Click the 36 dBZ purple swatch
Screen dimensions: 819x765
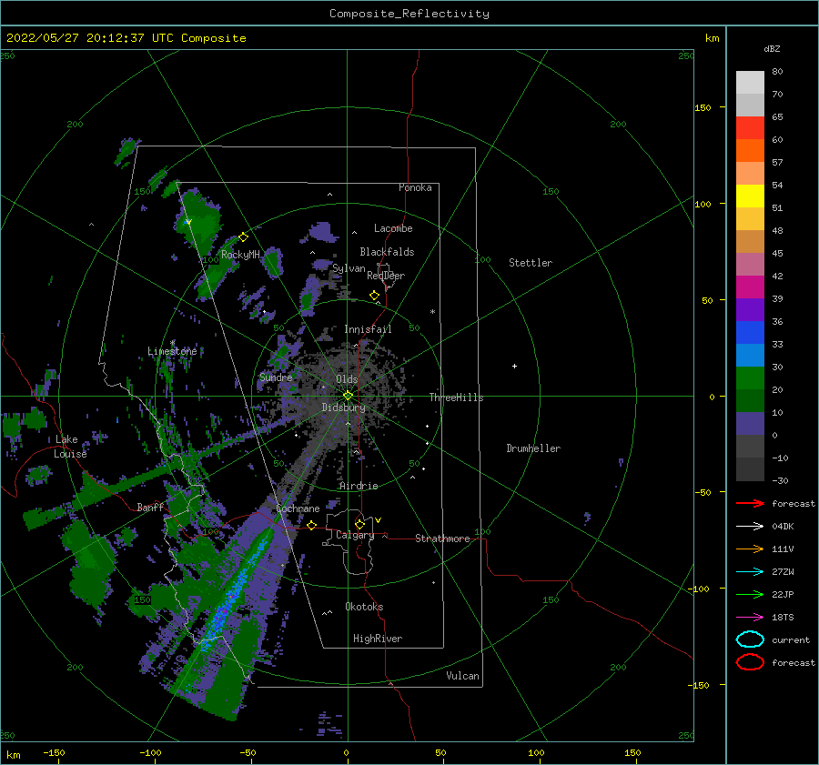pos(750,309)
